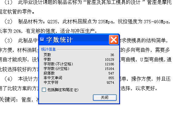Click the 段落数 row label
The width and height of the screenshot is (177, 138).
point(49,73)
